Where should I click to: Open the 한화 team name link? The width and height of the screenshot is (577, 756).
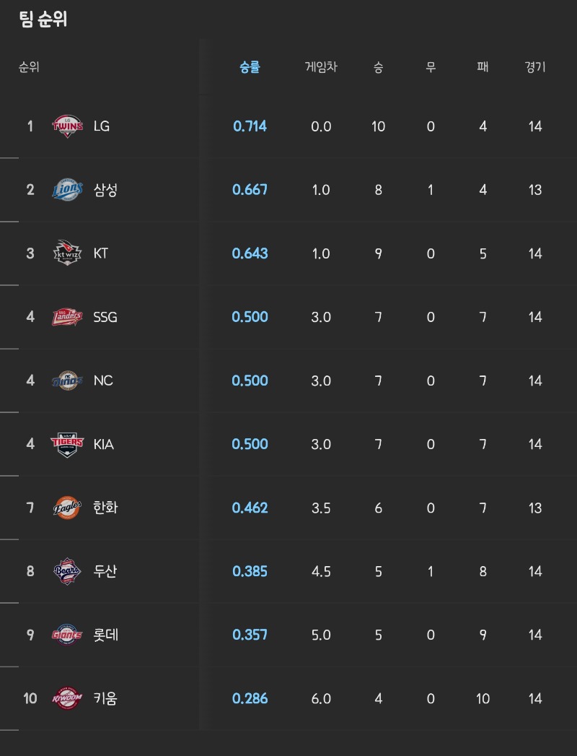pyautogui.click(x=105, y=508)
